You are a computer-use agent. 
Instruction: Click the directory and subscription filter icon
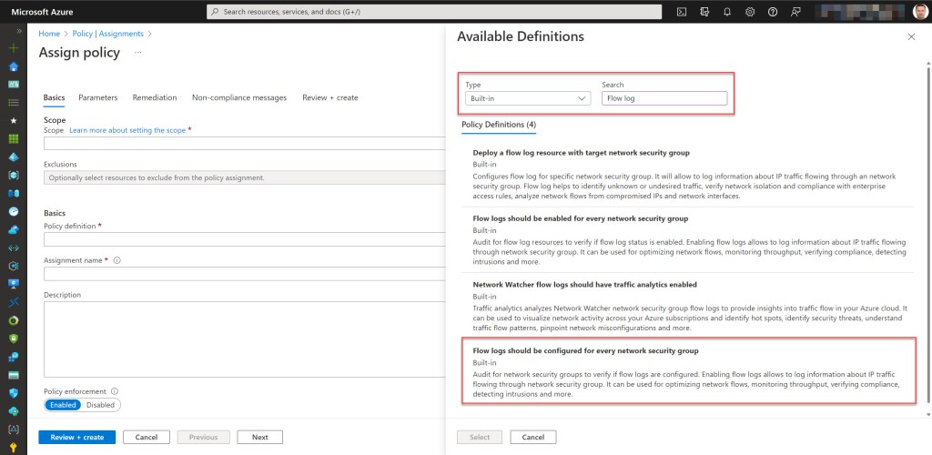point(704,12)
